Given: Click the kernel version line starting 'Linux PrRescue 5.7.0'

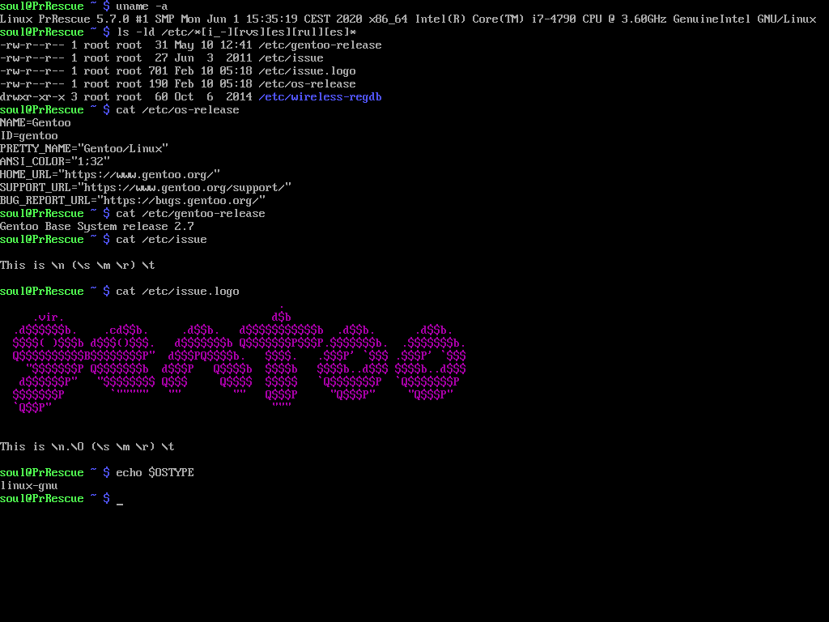Looking at the screenshot, I should pos(408,19).
